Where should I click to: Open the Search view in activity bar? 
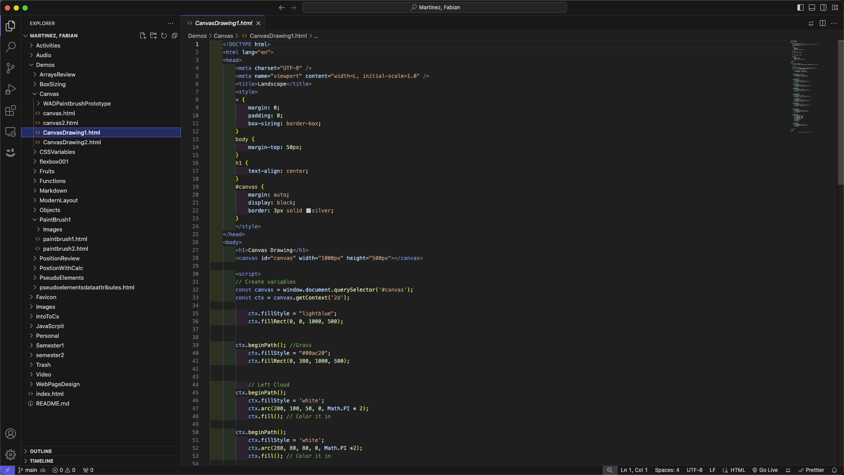pyautogui.click(x=11, y=47)
